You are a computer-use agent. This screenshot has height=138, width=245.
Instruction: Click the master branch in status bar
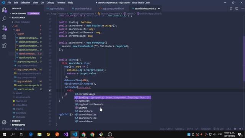tap(7, 129)
